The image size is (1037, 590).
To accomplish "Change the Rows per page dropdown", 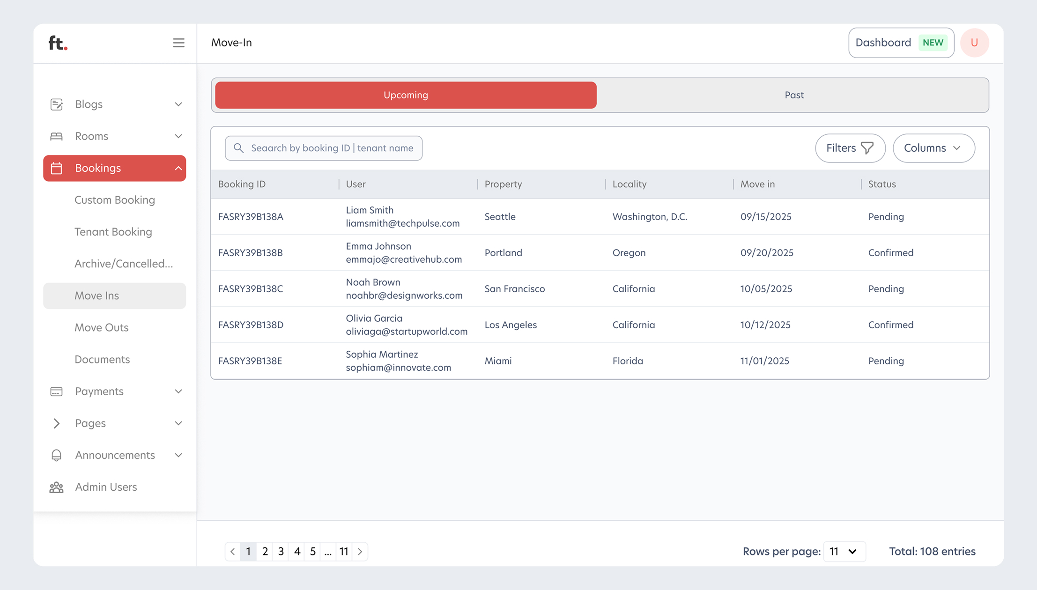I will (x=844, y=551).
